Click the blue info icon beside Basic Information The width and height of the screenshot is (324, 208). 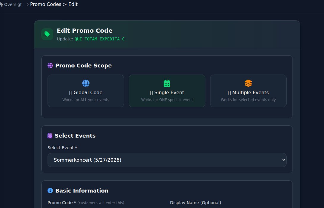click(50, 190)
